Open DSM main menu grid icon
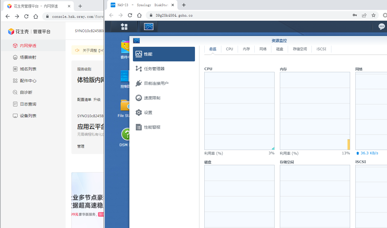 [124, 27]
